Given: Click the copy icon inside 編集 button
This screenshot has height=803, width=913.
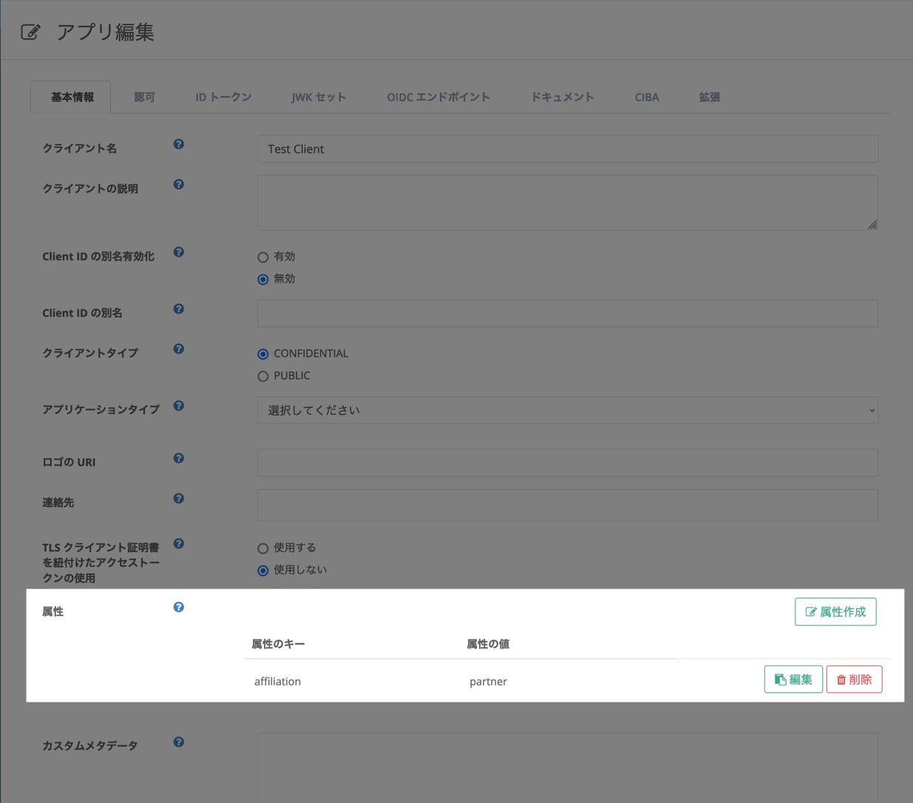Looking at the screenshot, I should tap(780, 678).
